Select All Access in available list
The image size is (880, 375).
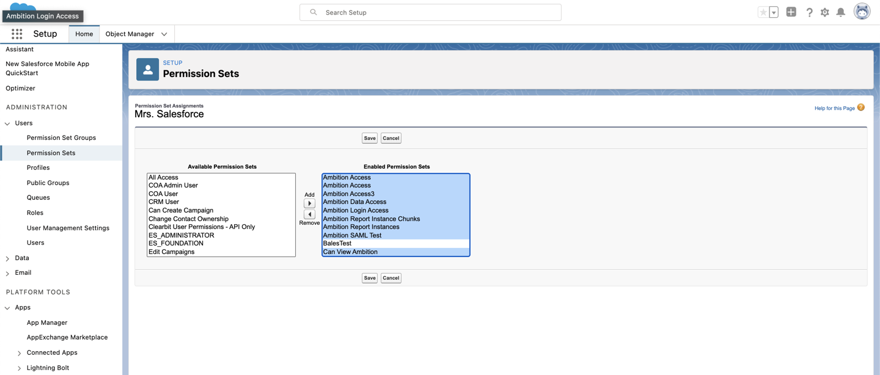tap(221, 178)
